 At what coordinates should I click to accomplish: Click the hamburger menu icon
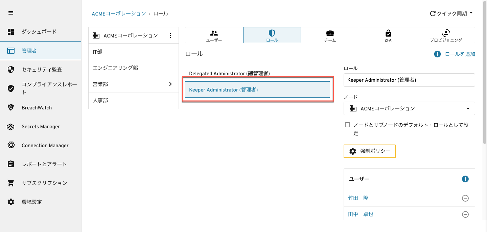pyautogui.click(x=11, y=13)
